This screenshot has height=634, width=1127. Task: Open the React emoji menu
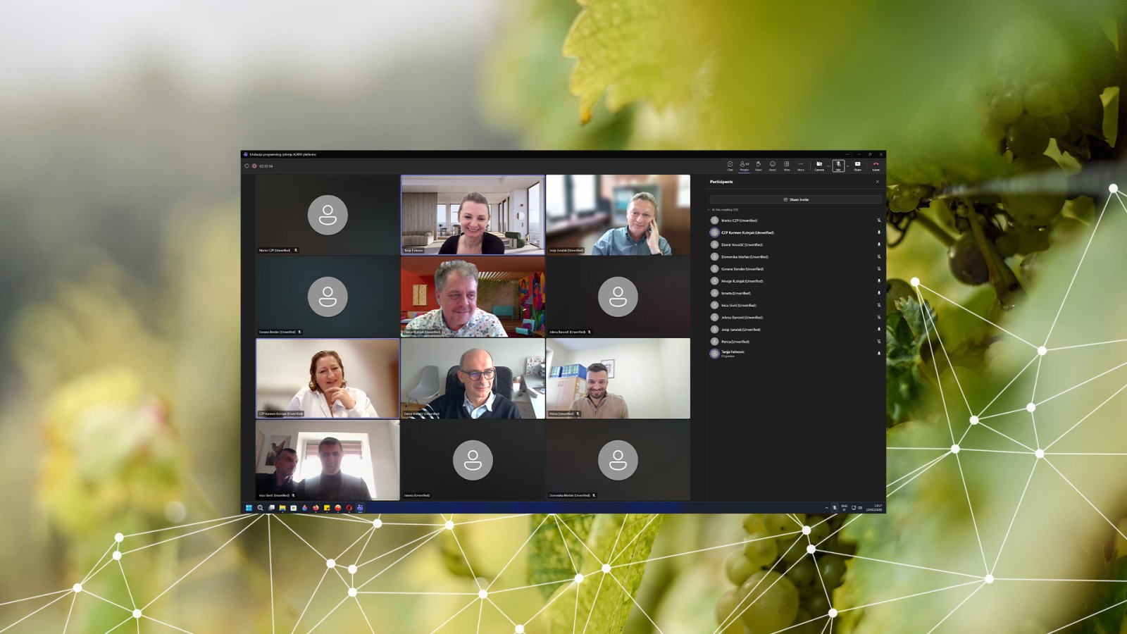coord(773,166)
